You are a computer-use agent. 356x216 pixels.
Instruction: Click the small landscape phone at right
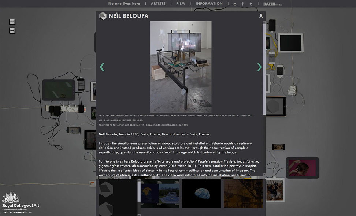pyautogui.click(x=278, y=147)
